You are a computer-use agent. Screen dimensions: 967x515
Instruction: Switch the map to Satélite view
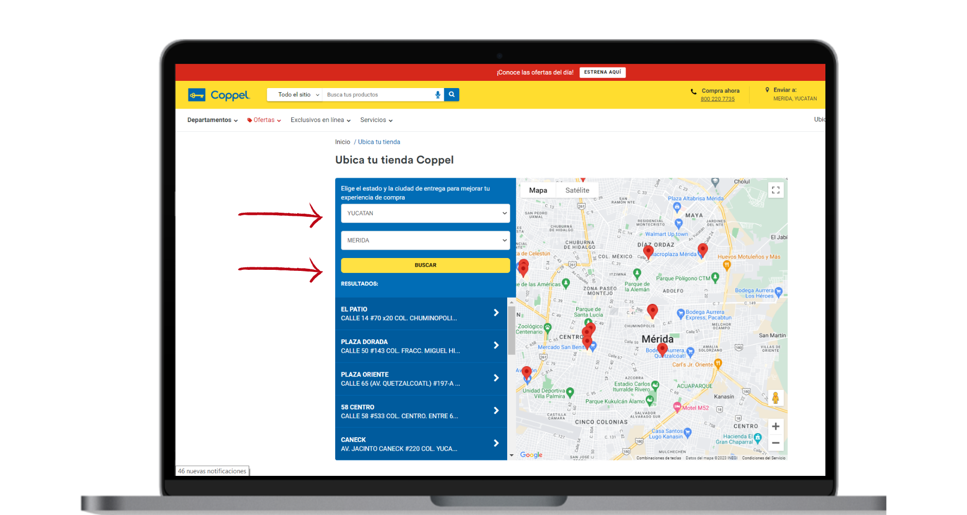pos(577,190)
